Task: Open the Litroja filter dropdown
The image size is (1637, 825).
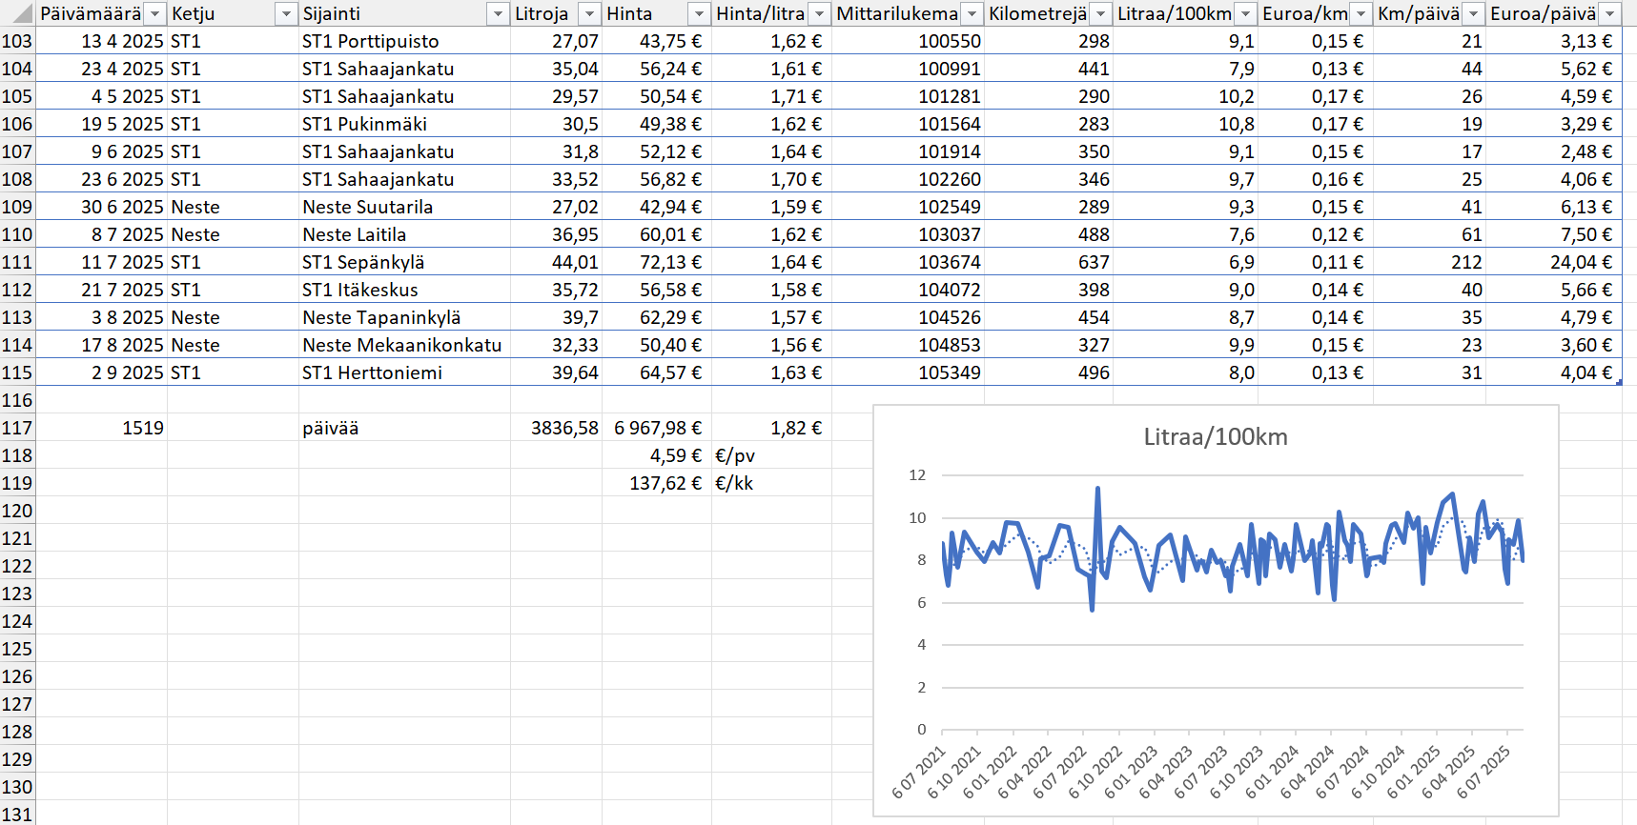Action: pos(589,14)
